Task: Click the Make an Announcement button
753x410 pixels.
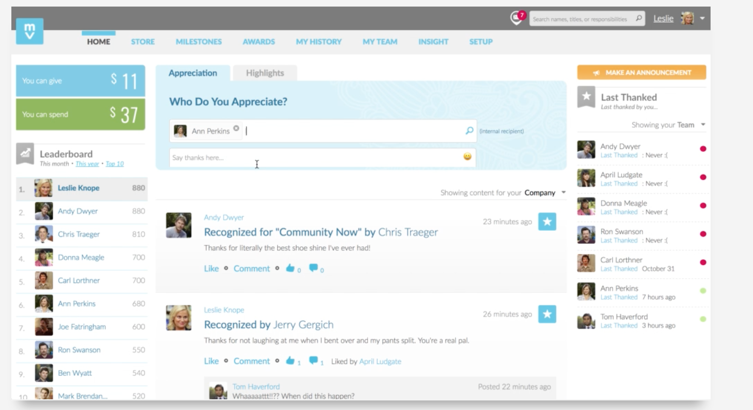Action: pos(642,73)
